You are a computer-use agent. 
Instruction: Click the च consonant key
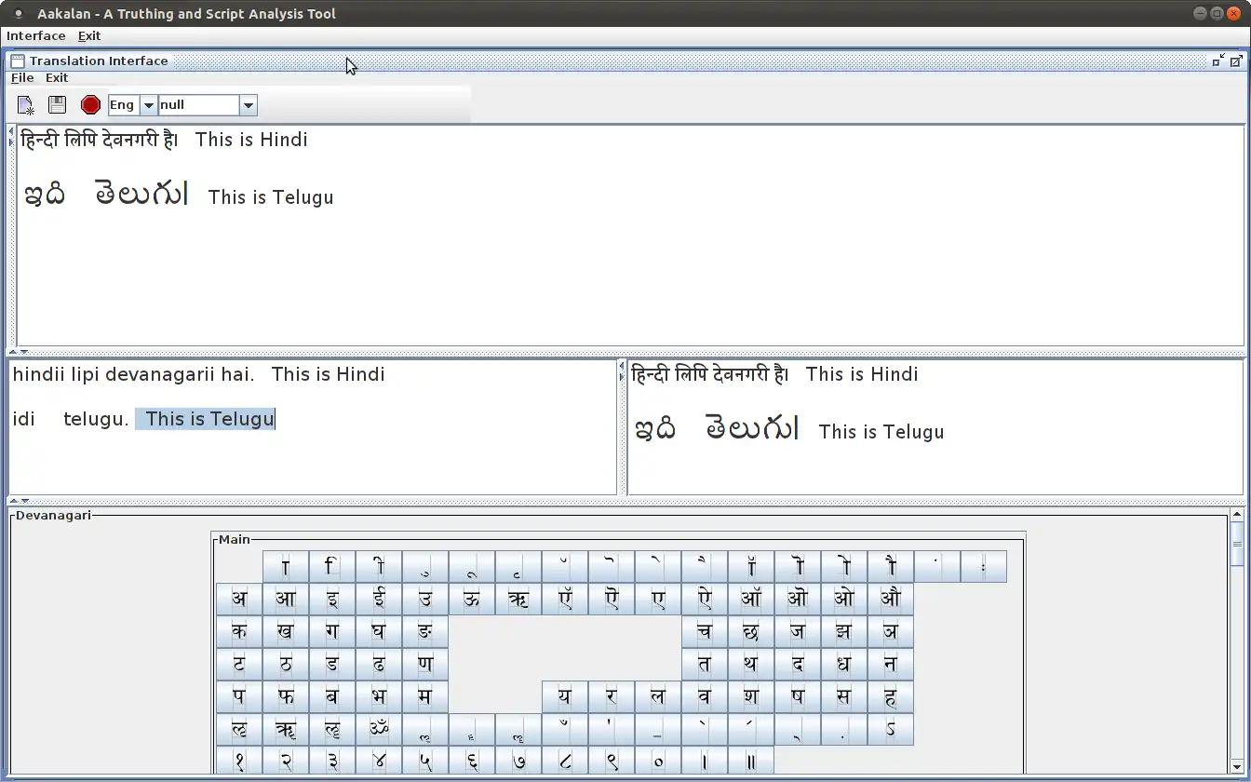[x=705, y=632]
